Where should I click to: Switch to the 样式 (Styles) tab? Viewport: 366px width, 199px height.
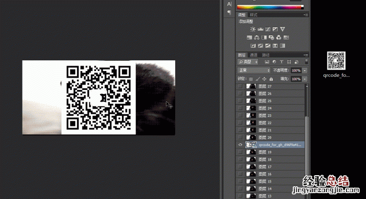254,16
